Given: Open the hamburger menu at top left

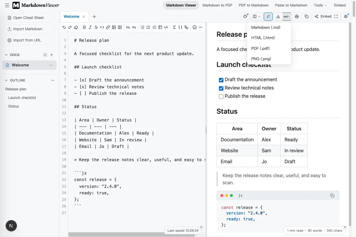Looking at the screenshot, I should click(7, 5).
